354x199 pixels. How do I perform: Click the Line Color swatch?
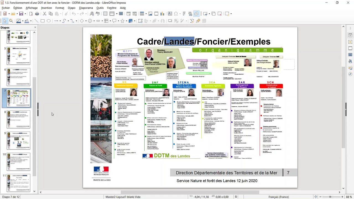pos(19,21)
